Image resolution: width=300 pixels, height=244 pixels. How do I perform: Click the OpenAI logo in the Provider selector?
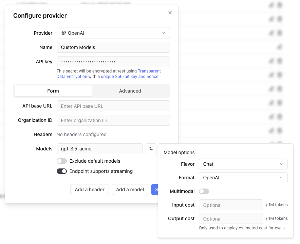(64, 33)
